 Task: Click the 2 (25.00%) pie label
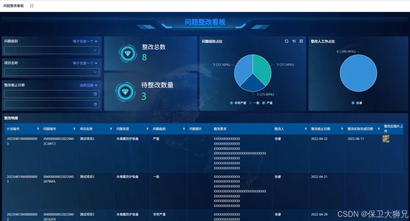[265, 94]
